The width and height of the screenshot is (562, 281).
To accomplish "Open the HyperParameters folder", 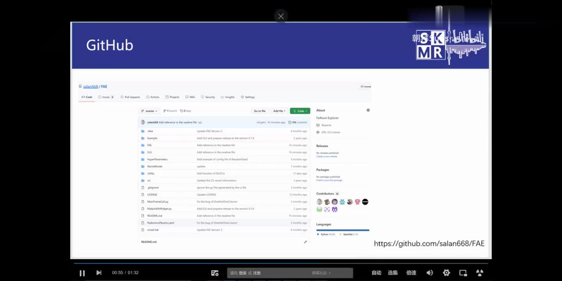I will [x=157, y=159].
